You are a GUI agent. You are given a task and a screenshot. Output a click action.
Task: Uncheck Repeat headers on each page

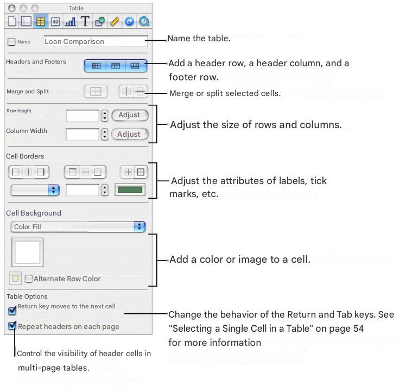tap(12, 326)
